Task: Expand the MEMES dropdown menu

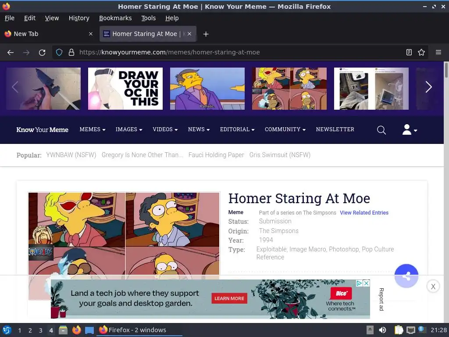Action: [93, 129]
